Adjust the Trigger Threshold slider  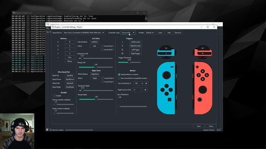129,62
